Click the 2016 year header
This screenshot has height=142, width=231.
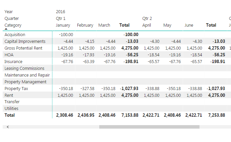(x=60, y=11)
